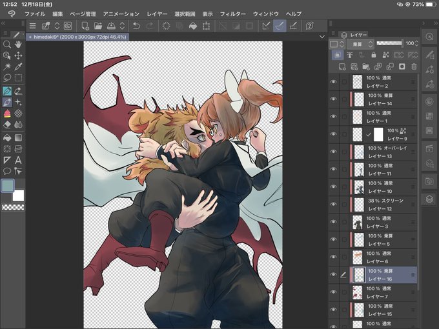Select the Decoration sparkle tool
Screen dimensions: 439x329
click(x=18, y=102)
